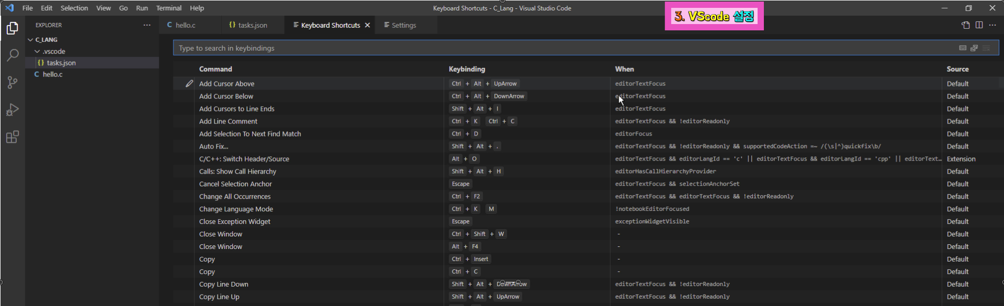The height and width of the screenshot is (306, 1004).
Task: Open the Search view in activity bar
Action: pos(13,55)
